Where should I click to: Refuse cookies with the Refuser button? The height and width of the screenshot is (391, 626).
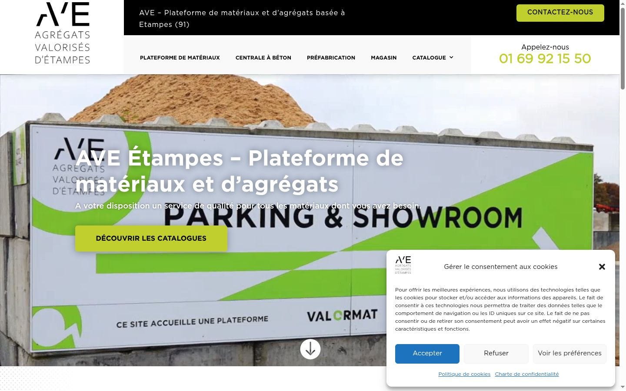(496, 354)
